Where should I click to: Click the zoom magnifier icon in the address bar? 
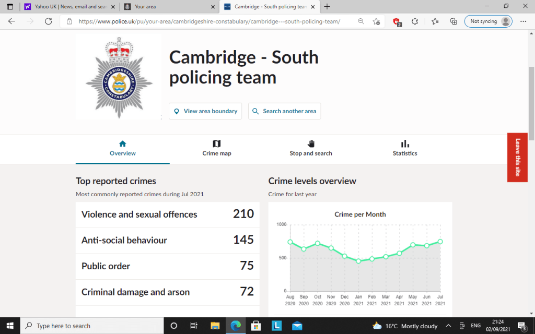[361, 21]
